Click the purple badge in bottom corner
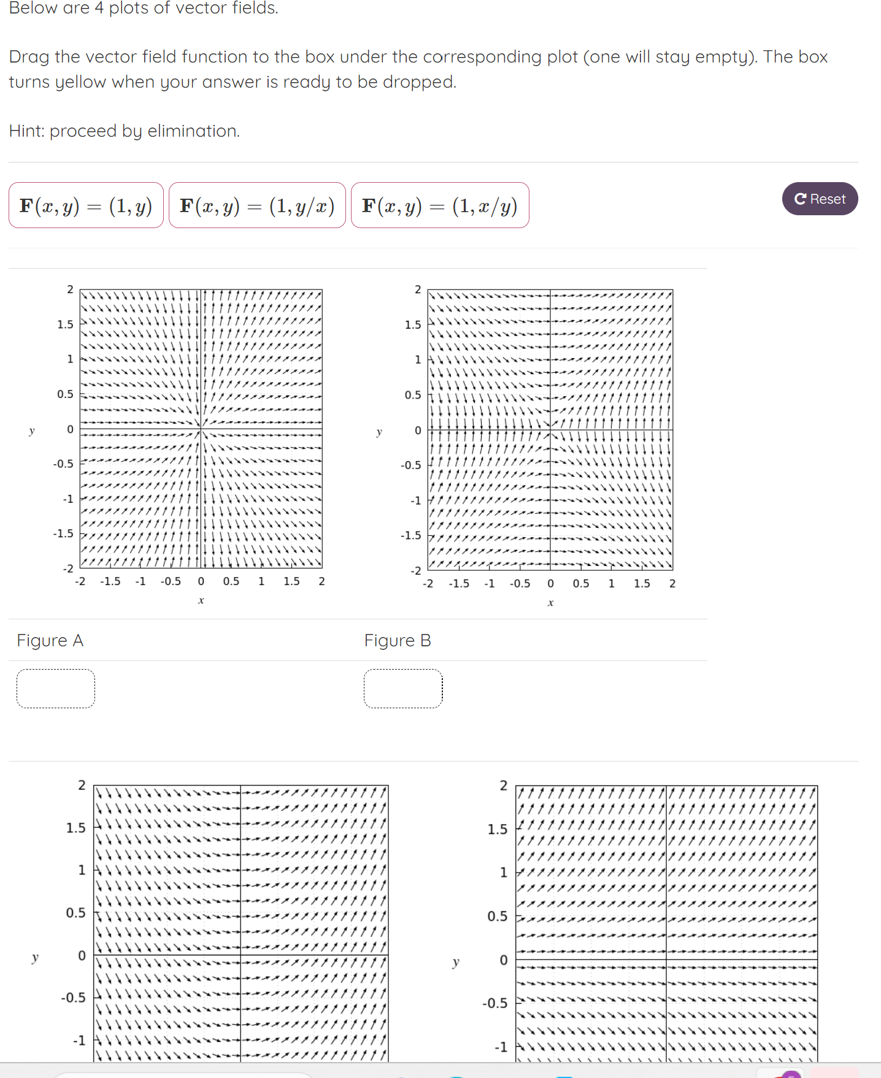Image resolution: width=881 pixels, height=1078 pixels. click(x=791, y=1074)
